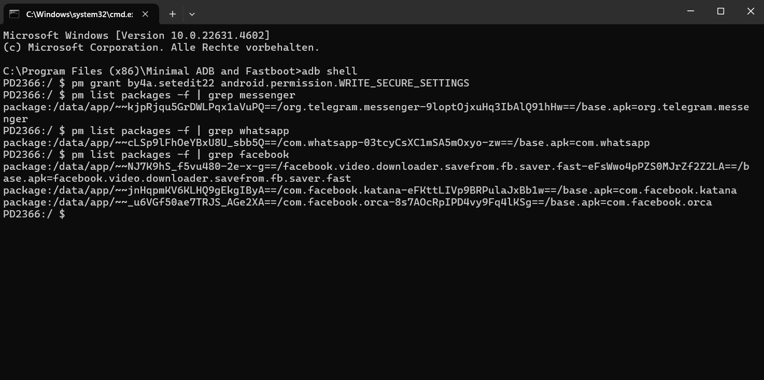Image resolution: width=764 pixels, height=380 pixels.
Task: Click the last empty PD2366 prompt line
Action: coord(34,214)
